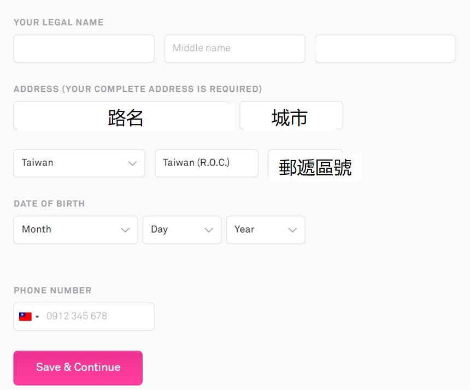470x390 pixels.
Task: Click the phone number field showing 0912 345 678
Action: (x=84, y=317)
